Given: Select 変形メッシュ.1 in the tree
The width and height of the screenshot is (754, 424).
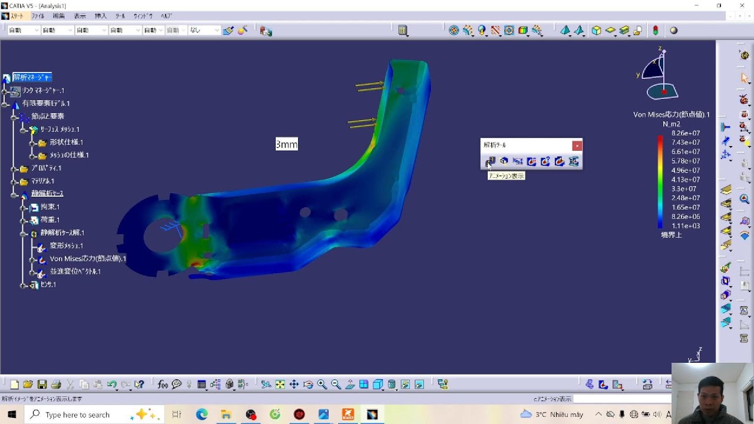Looking at the screenshot, I should point(67,246).
